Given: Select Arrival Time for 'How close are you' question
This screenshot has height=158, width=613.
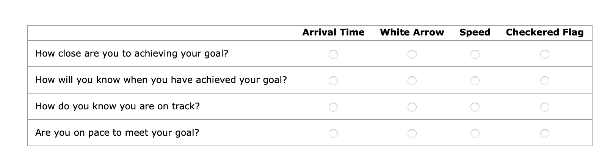Looking at the screenshot, I should pyautogui.click(x=333, y=54).
